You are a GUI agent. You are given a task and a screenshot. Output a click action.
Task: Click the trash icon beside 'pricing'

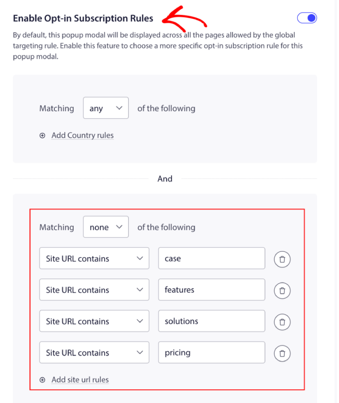tap(282, 353)
